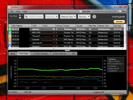The image size is (133, 100).
Task: Sort table by MAC Address column
Action: tap(22, 26)
